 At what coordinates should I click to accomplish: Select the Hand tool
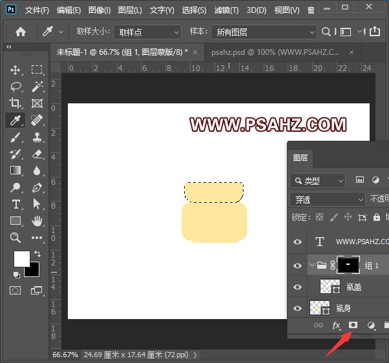[x=37, y=221]
